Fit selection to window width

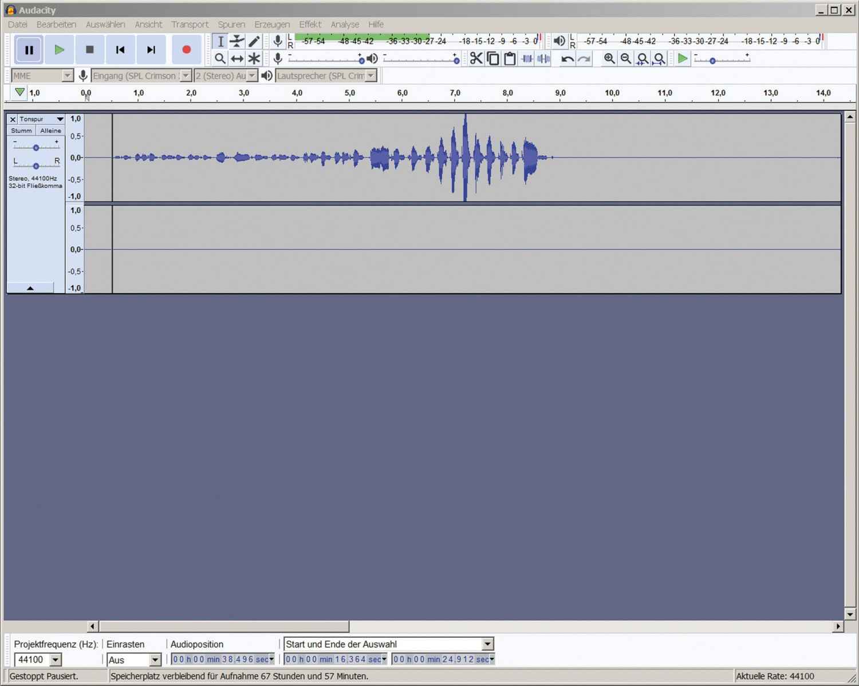(643, 58)
